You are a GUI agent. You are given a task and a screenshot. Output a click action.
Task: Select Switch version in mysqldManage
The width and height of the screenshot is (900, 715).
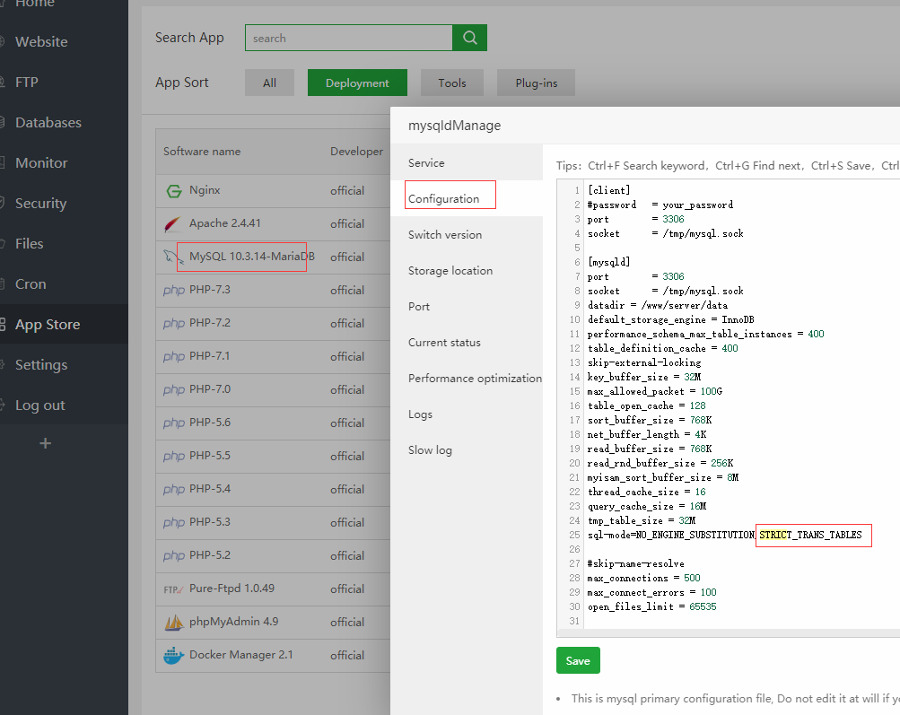tap(445, 235)
